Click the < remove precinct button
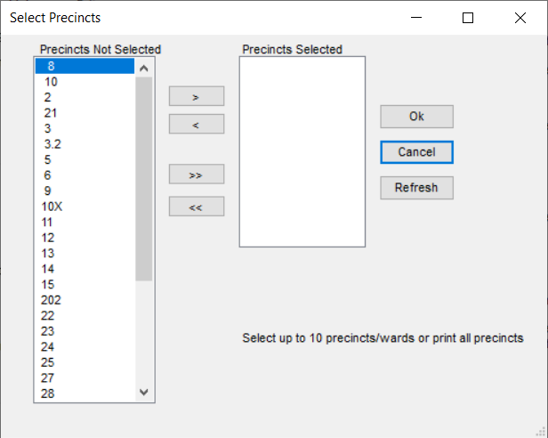The height and width of the screenshot is (438, 548). pos(197,124)
